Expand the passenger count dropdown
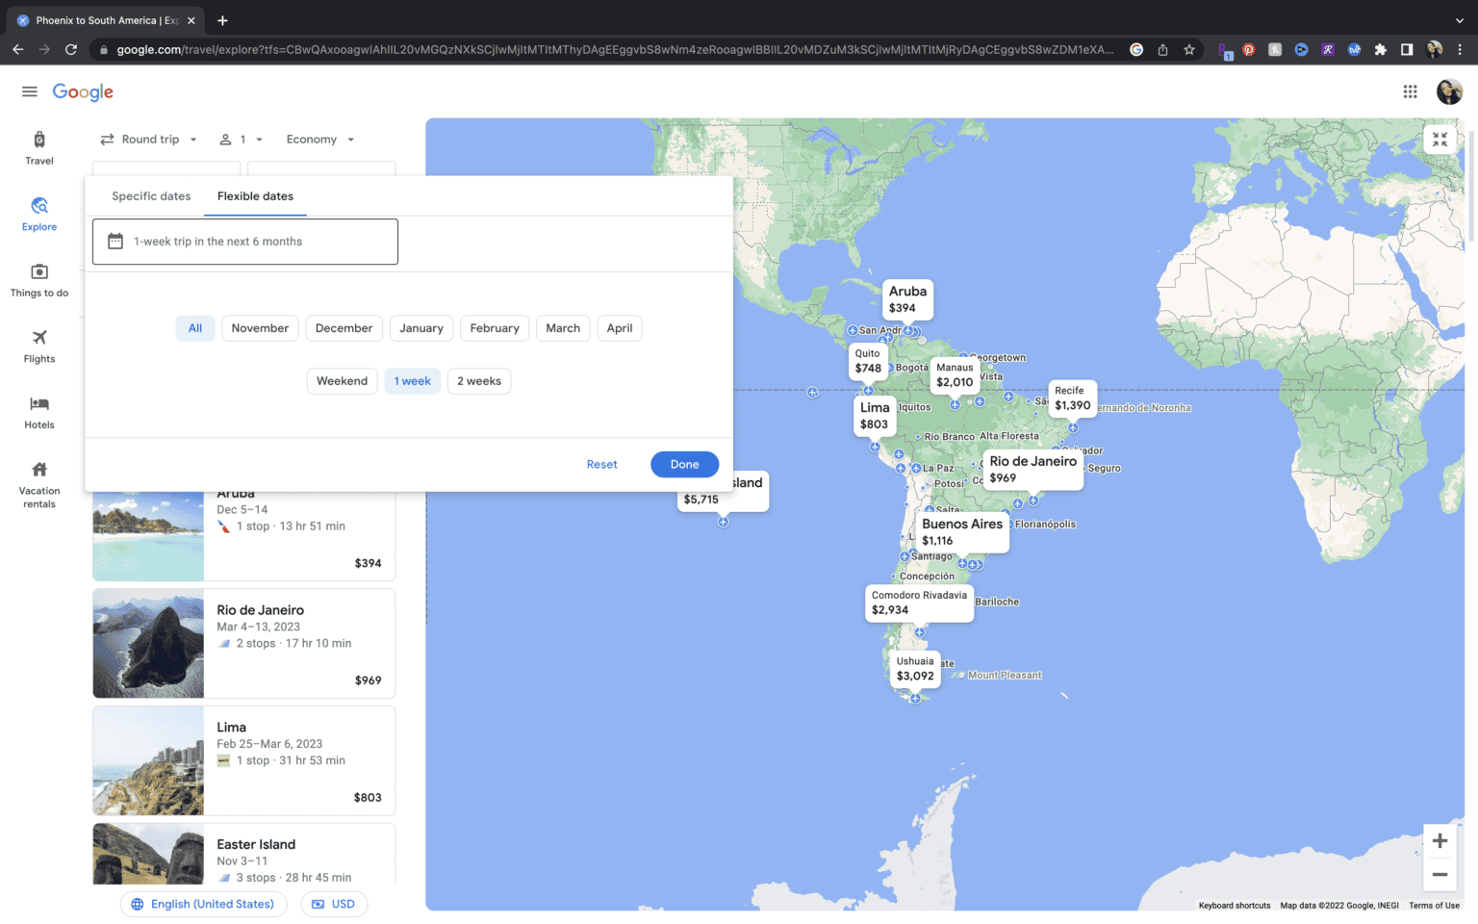Image resolution: width=1478 pixels, height=924 pixels. [241, 140]
